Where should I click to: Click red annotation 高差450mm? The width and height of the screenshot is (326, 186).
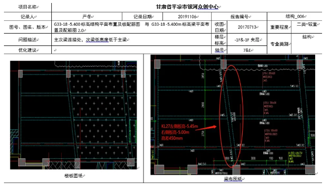[172, 138]
